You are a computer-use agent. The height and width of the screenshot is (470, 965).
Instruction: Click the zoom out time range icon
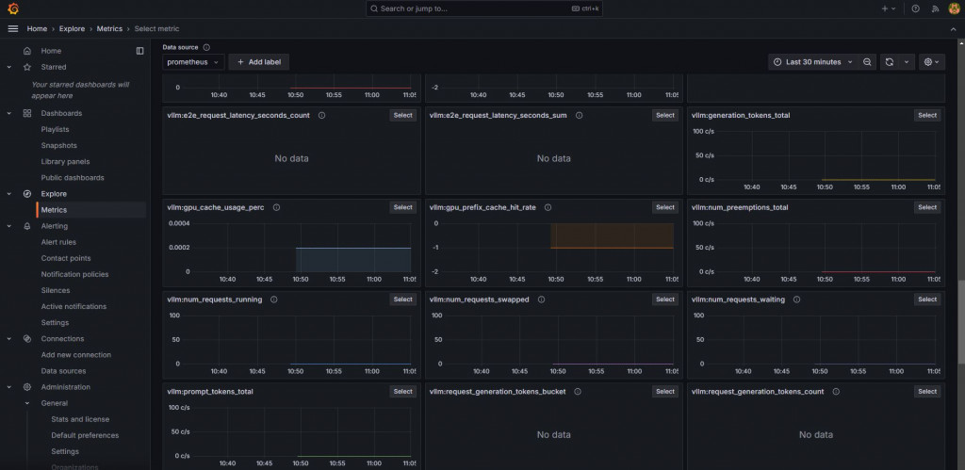(x=867, y=62)
